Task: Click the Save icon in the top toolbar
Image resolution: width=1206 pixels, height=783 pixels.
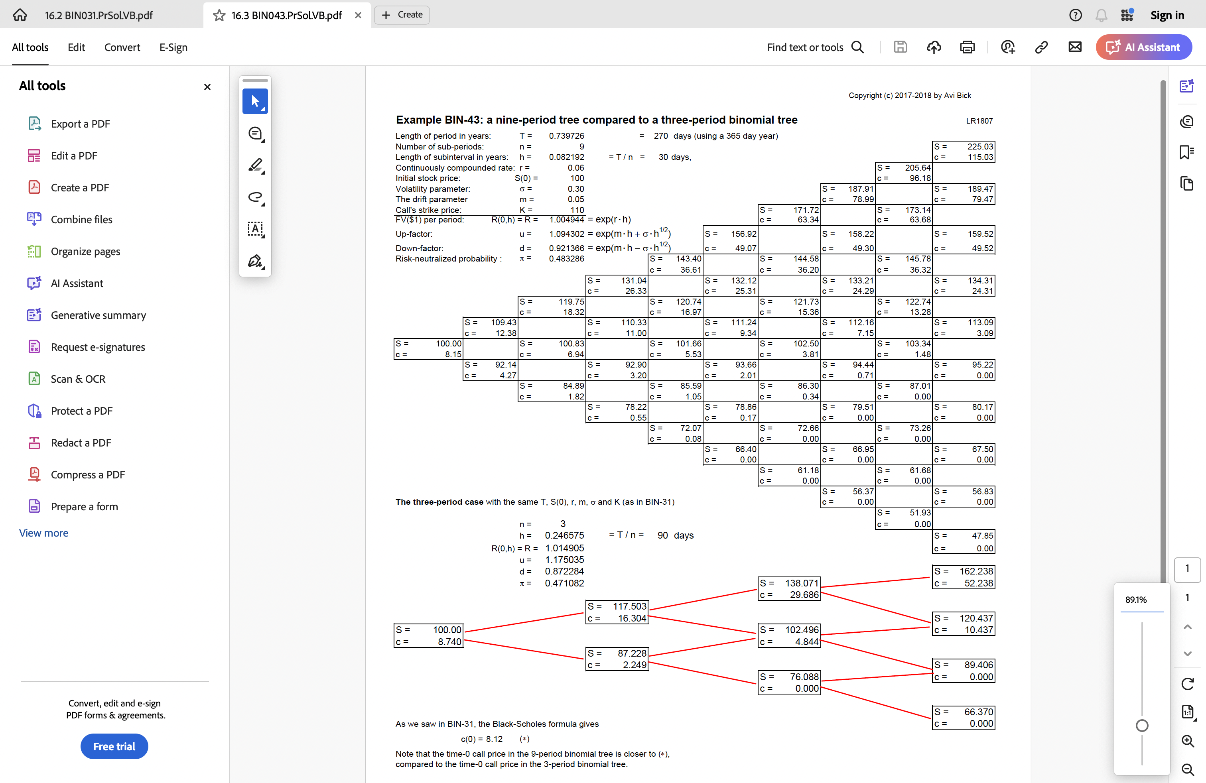Action: (x=900, y=47)
